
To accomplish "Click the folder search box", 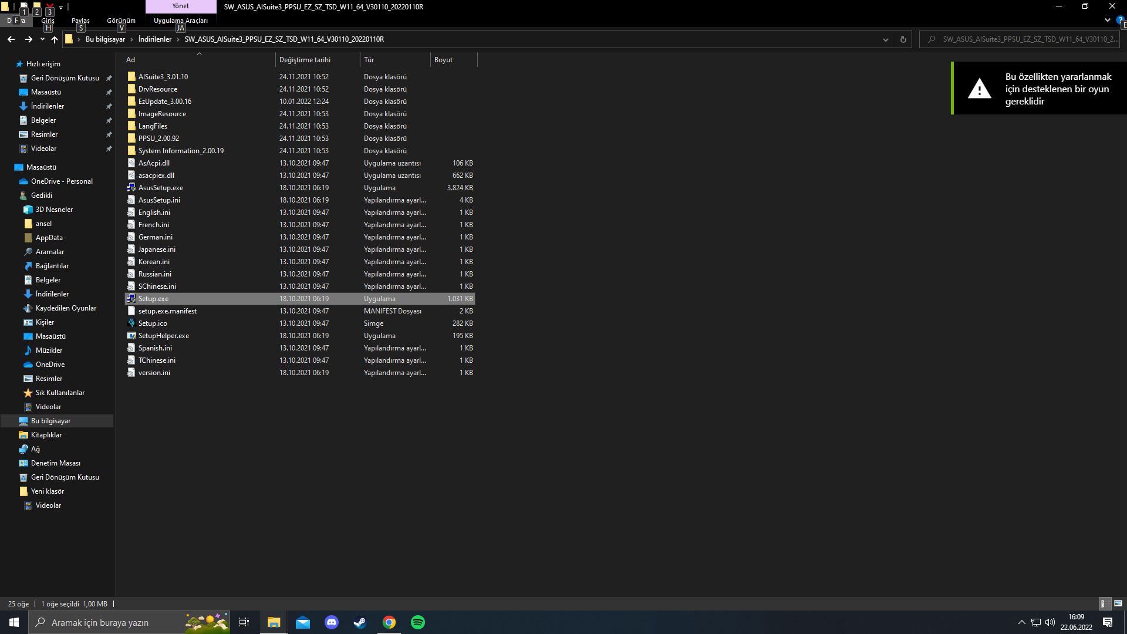I will (1024, 39).
